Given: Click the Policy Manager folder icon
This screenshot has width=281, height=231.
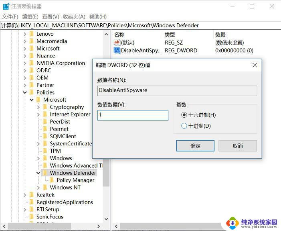Looking at the screenshot, I should tap(52, 180).
